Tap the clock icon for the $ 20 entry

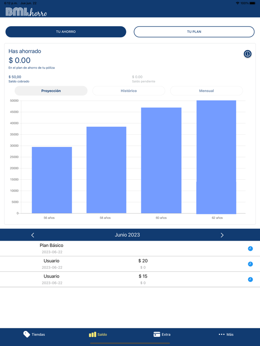[250, 264]
